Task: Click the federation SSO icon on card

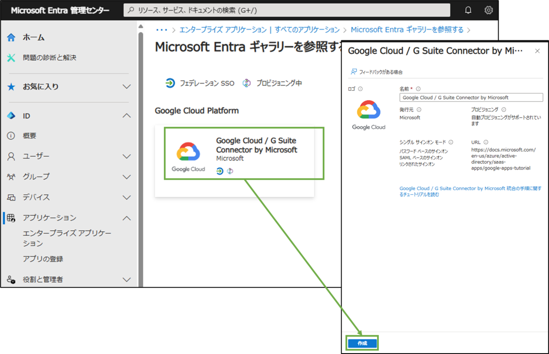Action: (220, 171)
